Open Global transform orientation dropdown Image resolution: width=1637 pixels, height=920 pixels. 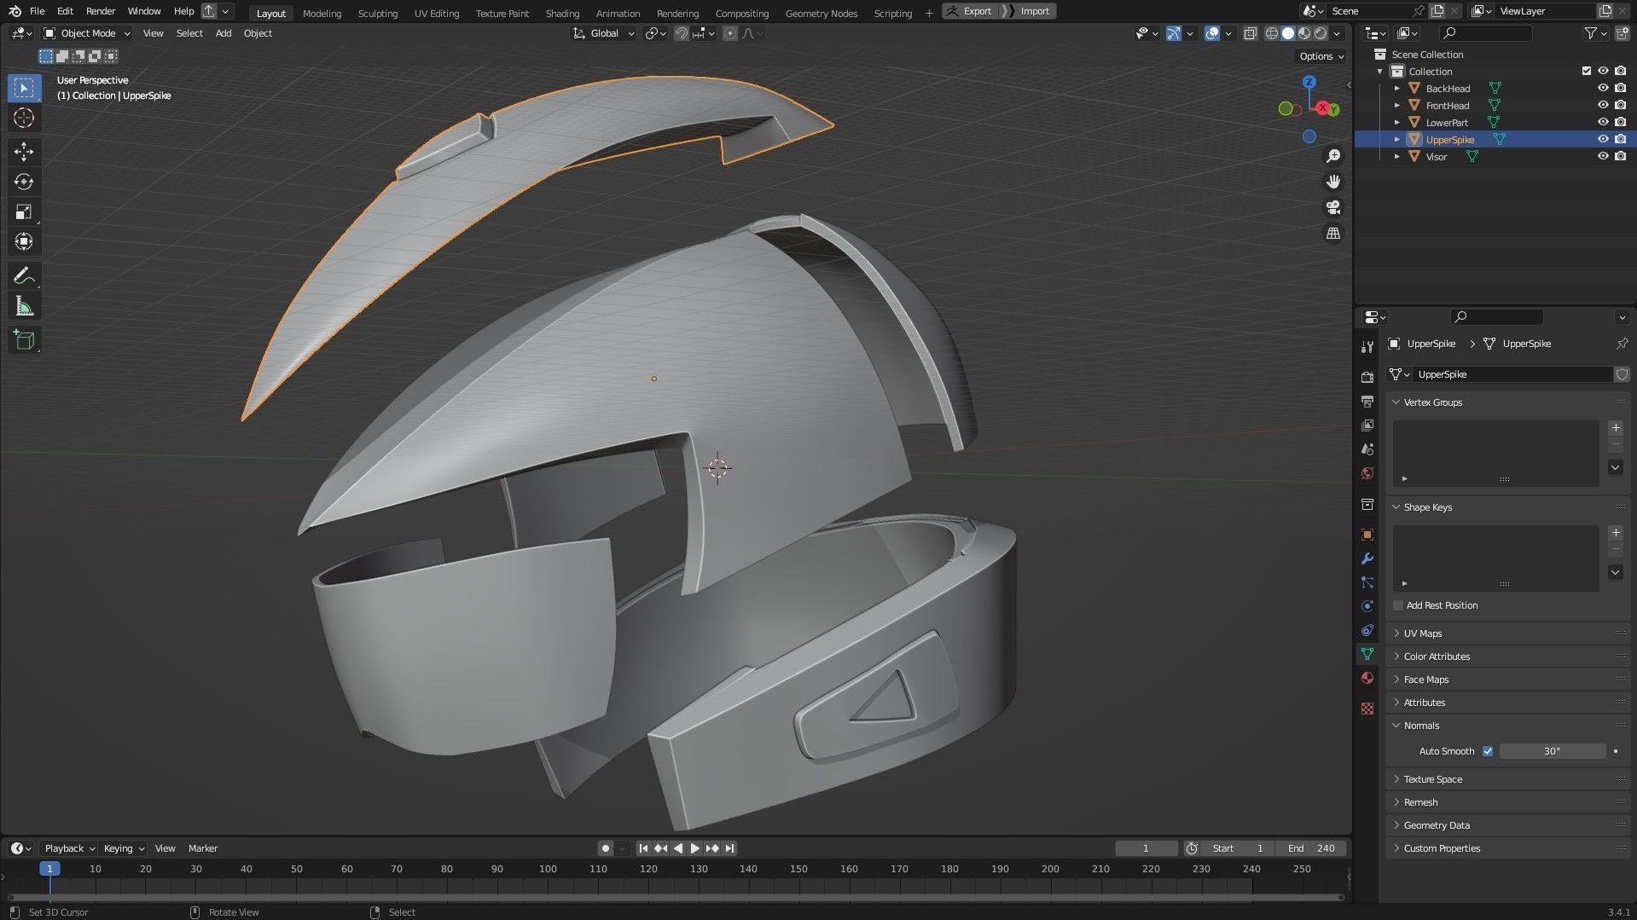(x=604, y=33)
